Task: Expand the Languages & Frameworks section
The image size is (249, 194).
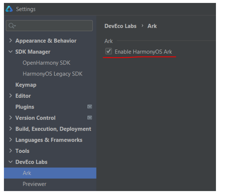Action: click(11, 140)
